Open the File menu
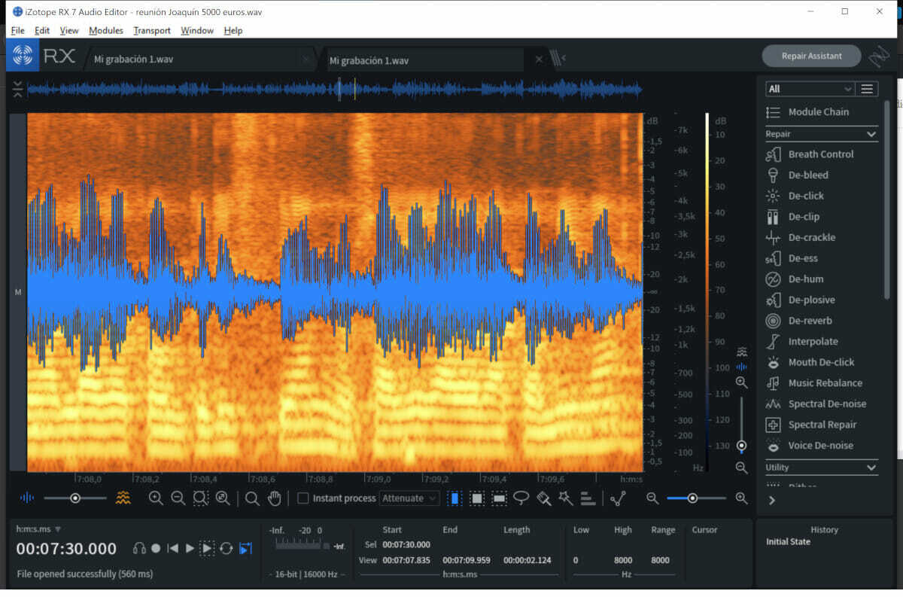Viewport: 903px width, 597px height. 18,31
